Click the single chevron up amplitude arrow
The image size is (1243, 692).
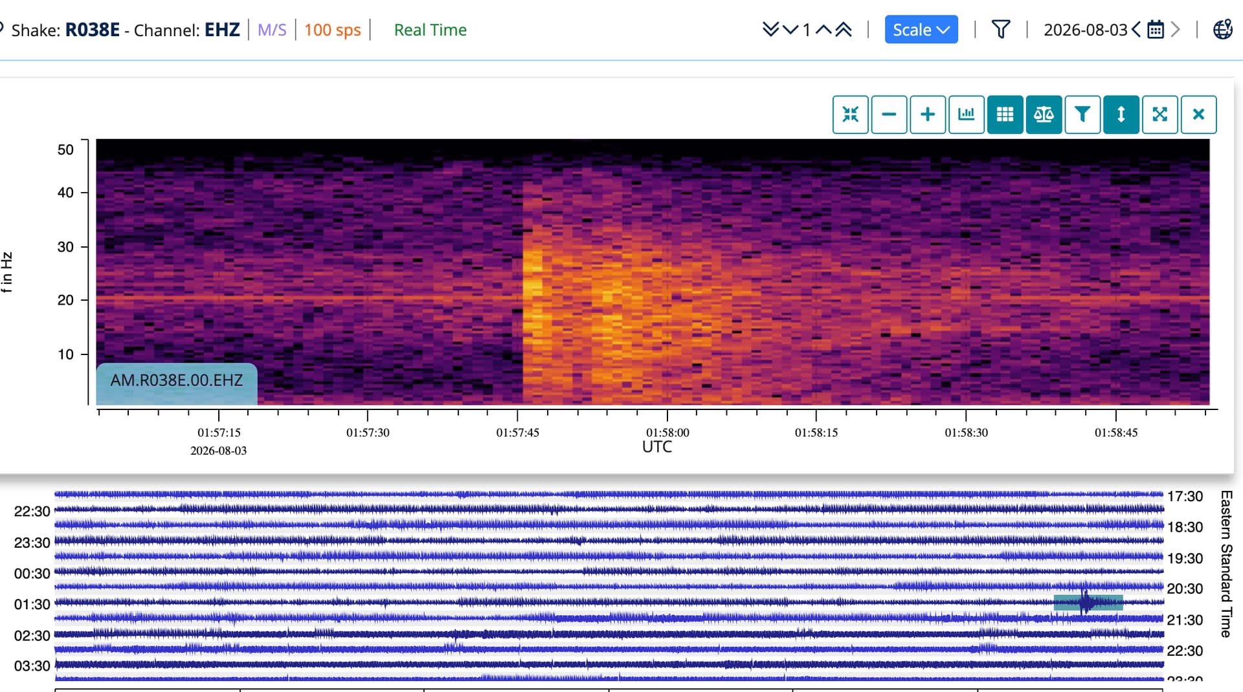point(823,30)
